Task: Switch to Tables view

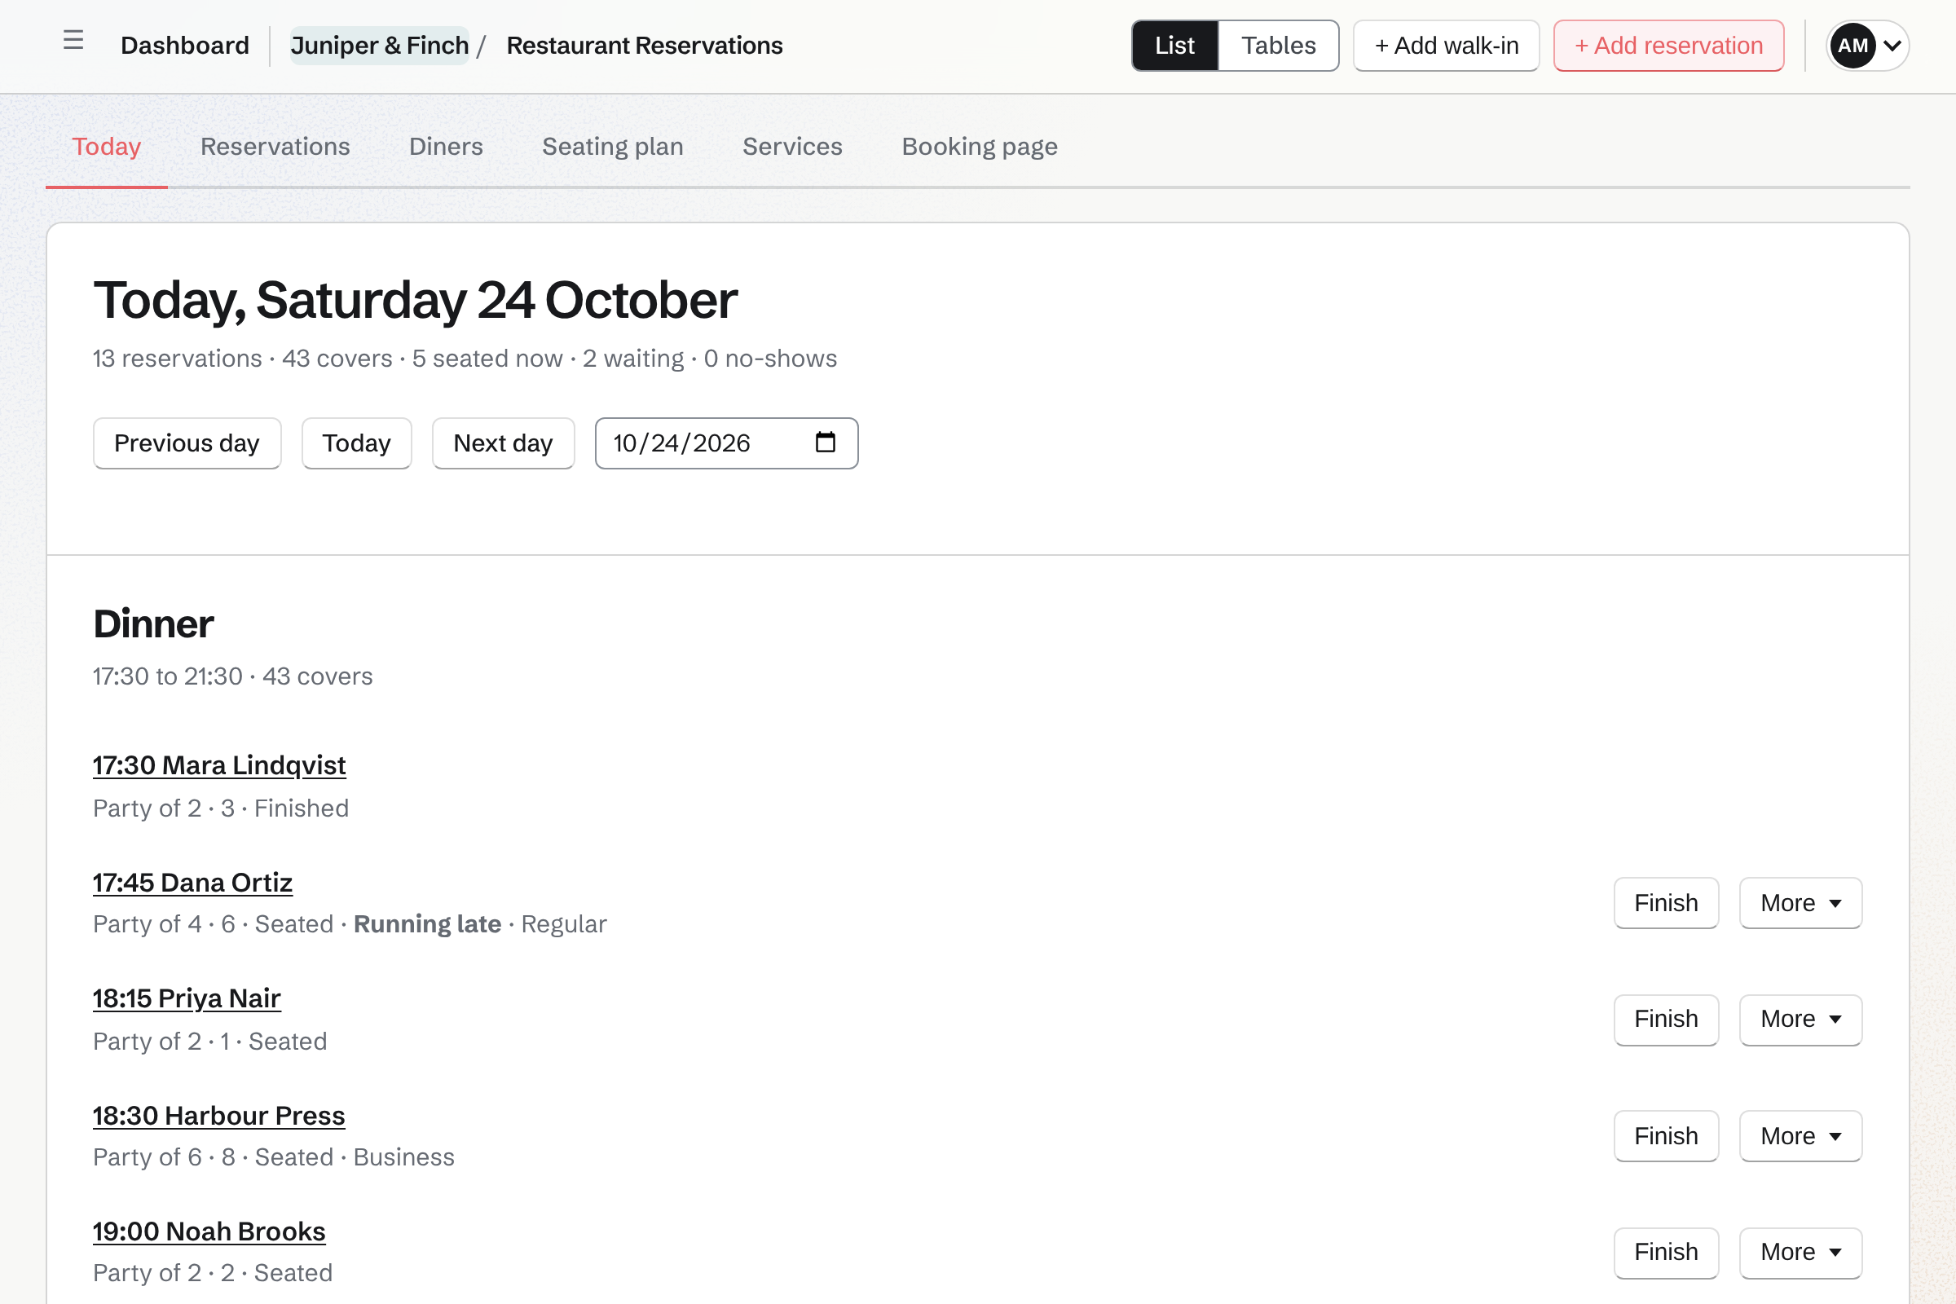Action: pos(1277,46)
